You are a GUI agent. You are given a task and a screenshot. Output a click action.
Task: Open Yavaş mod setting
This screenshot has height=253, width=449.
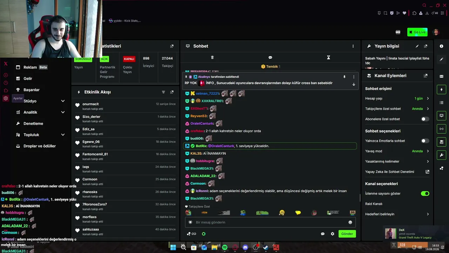pyautogui.click(x=397, y=151)
